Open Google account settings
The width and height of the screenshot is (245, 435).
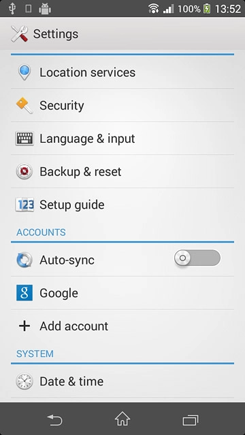point(122,293)
